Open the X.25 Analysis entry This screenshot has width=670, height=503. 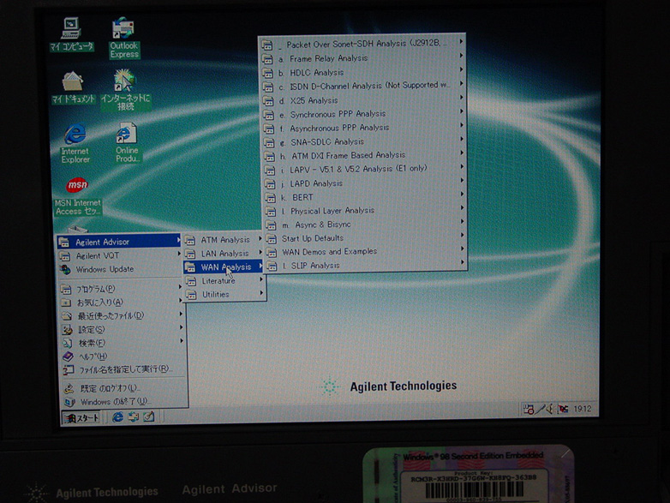(363, 100)
